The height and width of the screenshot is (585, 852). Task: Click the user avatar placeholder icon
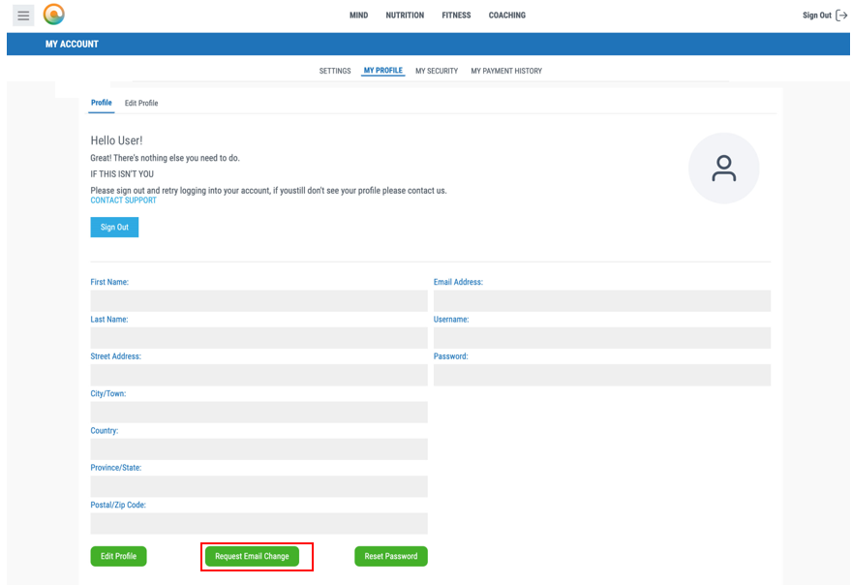pos(723,169)
